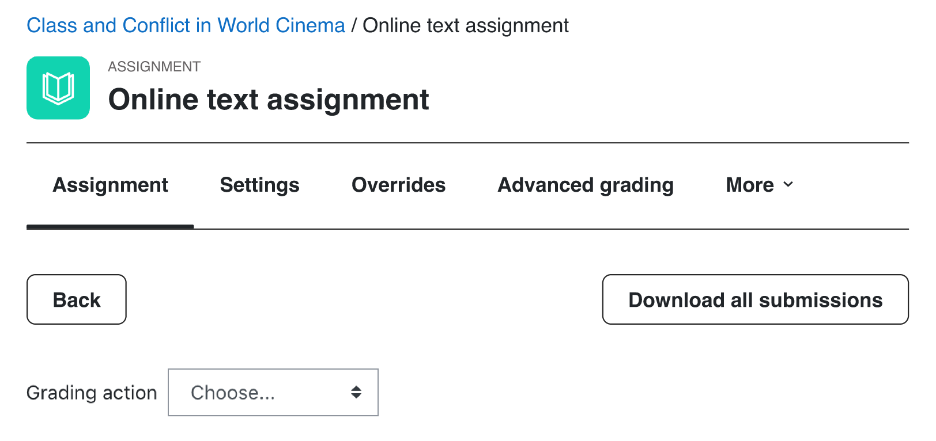
Task: Click the Grading action label
Action: pos(92,393)
